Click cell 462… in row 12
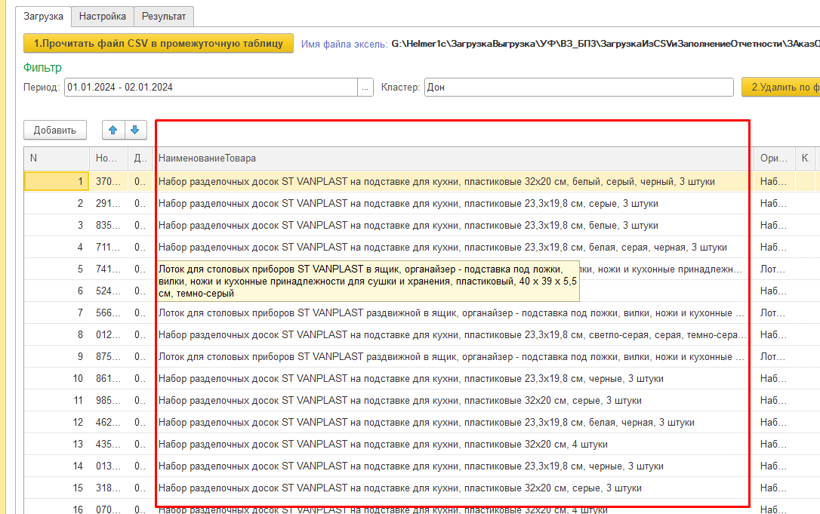Screen dimensions: 820x514 [109, 423]
